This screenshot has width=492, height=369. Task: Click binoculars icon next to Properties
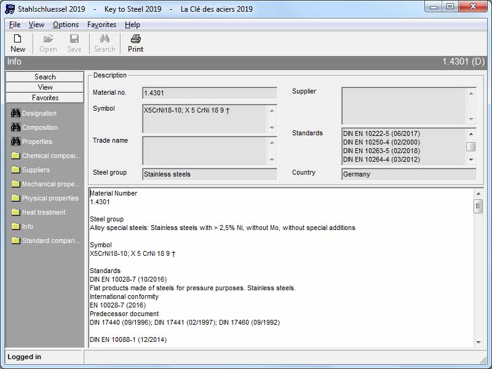pos(16,141)
